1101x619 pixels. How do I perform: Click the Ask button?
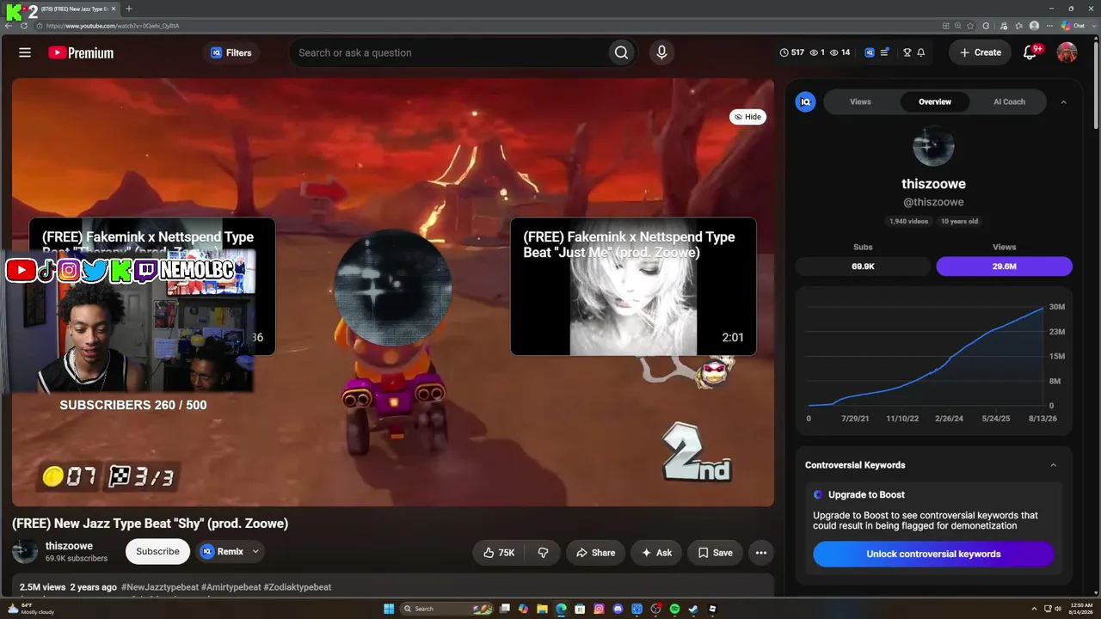click(656, 553)
